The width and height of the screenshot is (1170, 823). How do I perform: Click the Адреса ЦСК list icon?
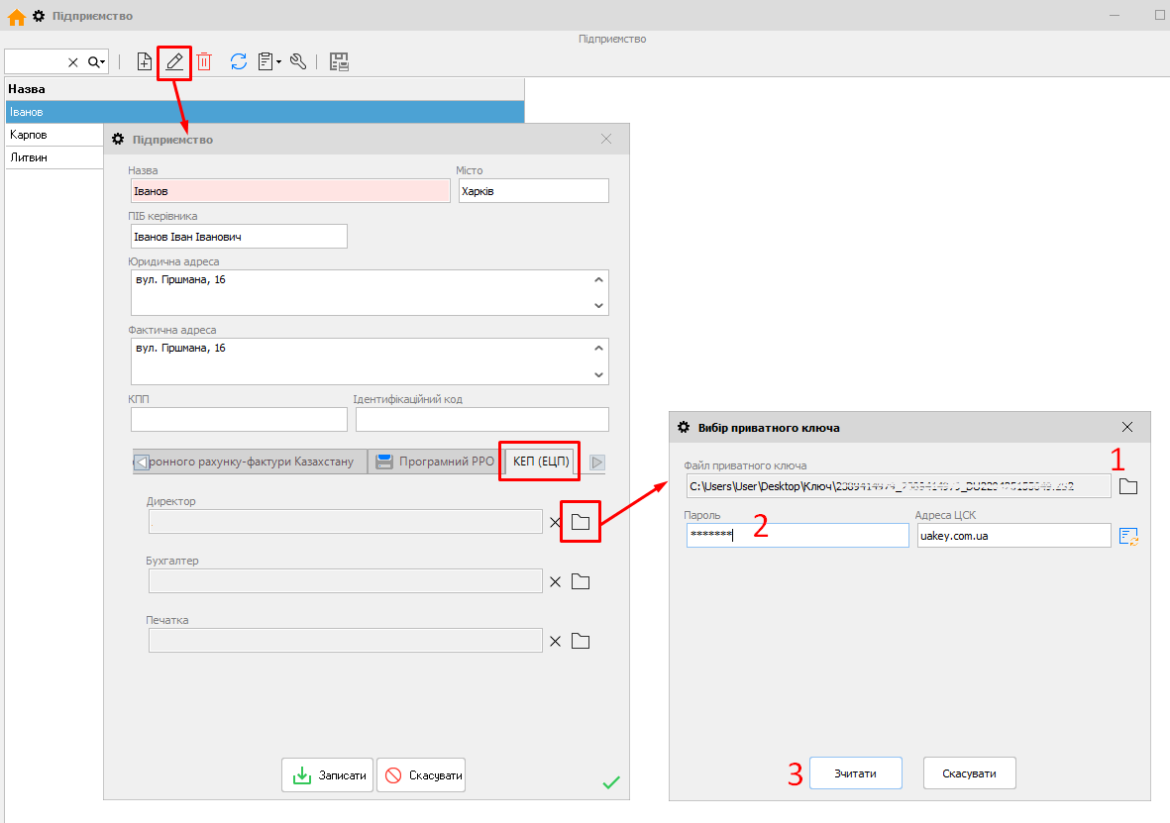click(x=1128, y=536)
